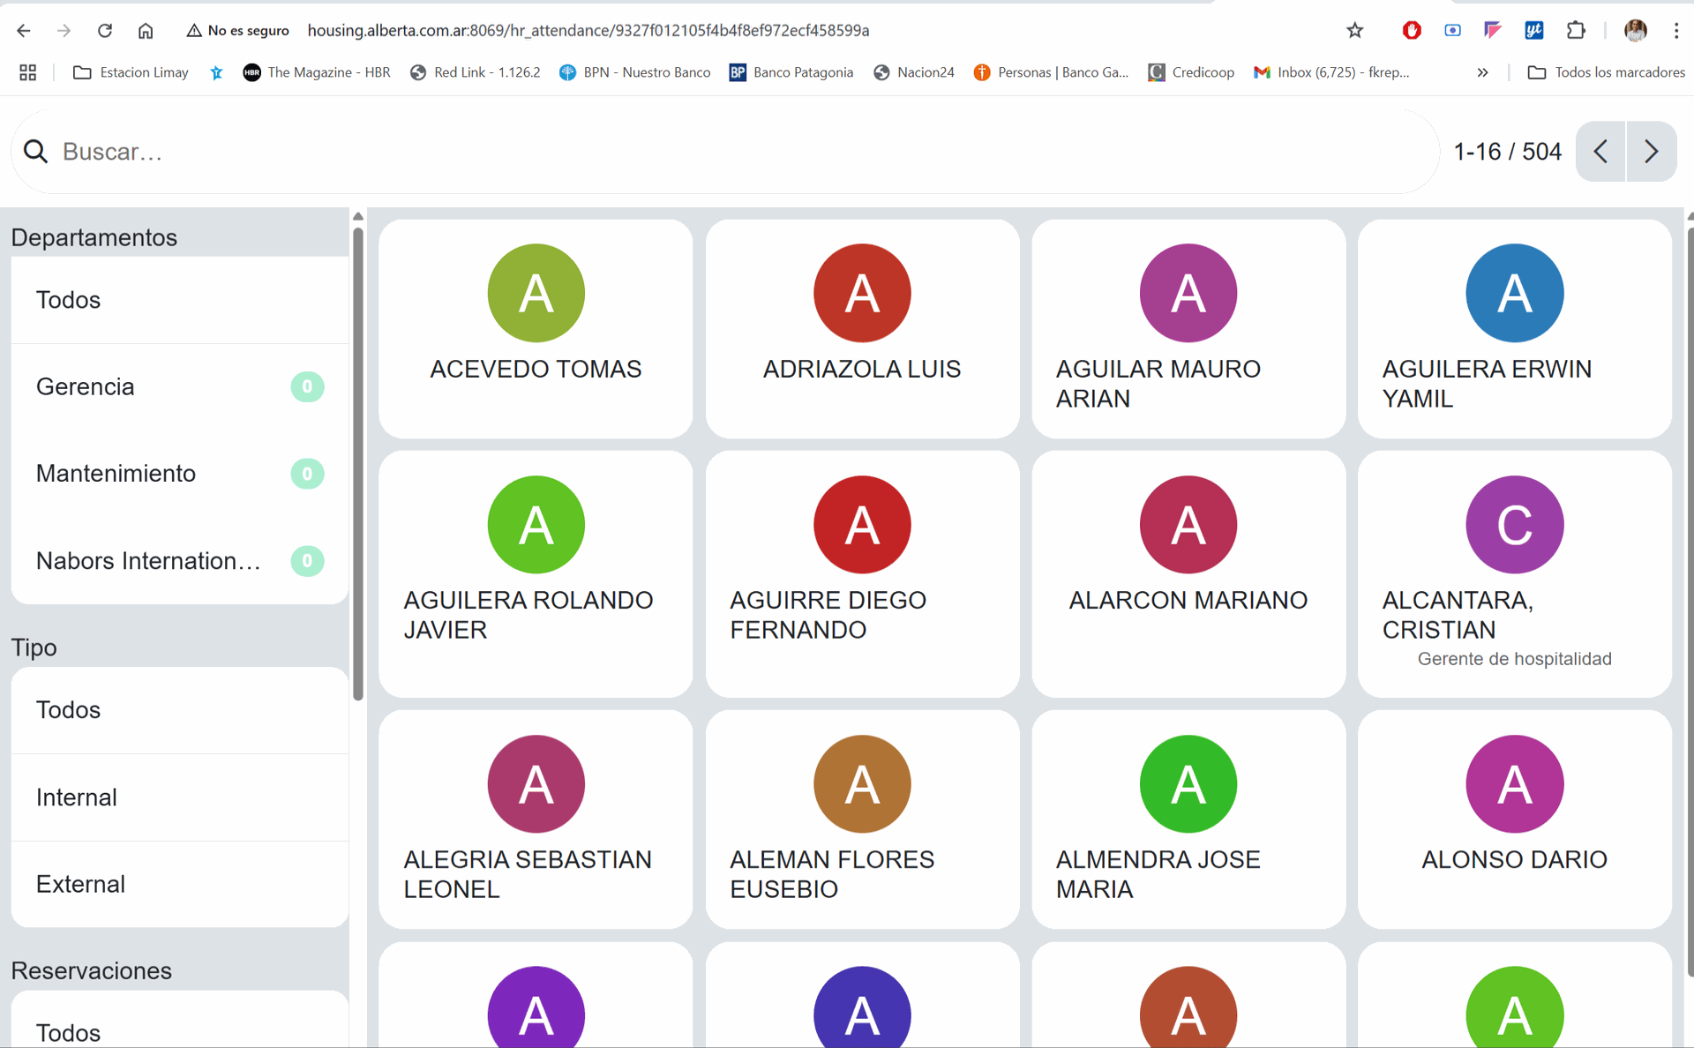The width and height of the screenshot is (1694, 1048).
Task: Open browser extensions puzzle icon
Action: coord(1576,31)
